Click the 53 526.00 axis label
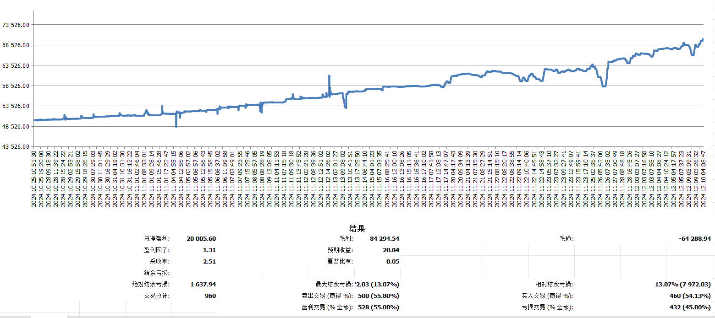 click(x=16, y=106)
